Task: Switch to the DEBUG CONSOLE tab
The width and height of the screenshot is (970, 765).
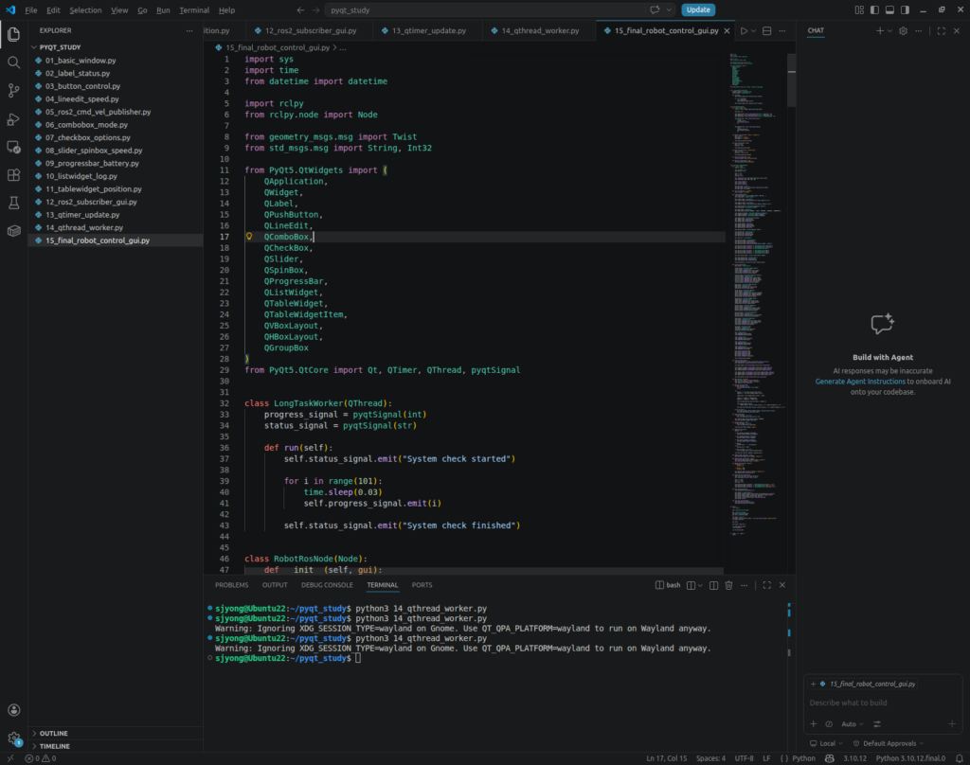Action: (x=327, y=585)
